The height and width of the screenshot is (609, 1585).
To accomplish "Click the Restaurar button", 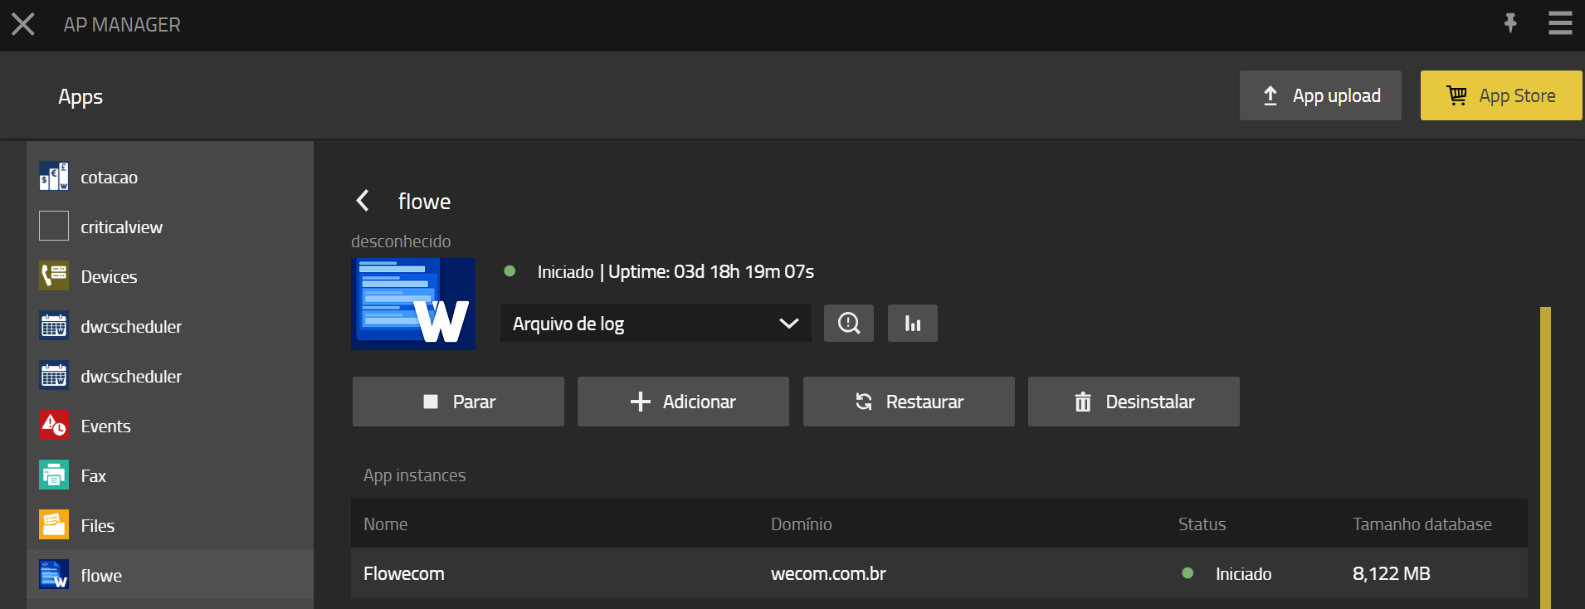I will [x=908, y=402].
